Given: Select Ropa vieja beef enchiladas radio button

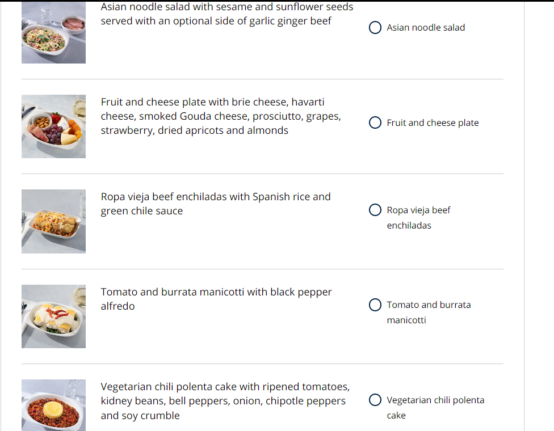Looking at the screenshot, I should [x=375, y=210].
